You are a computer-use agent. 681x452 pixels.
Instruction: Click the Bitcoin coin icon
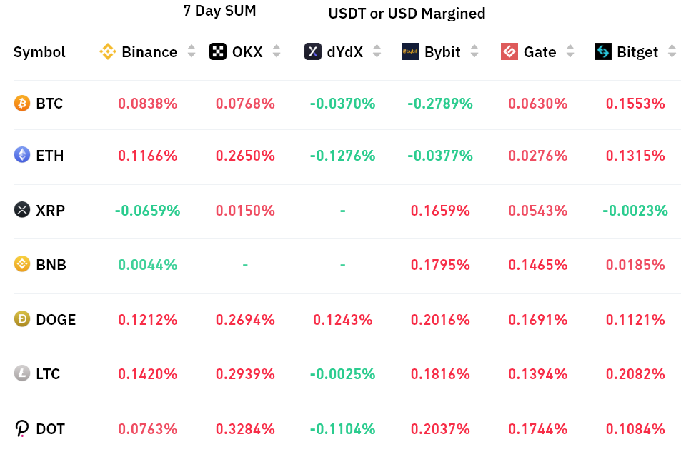pos(22,104)
